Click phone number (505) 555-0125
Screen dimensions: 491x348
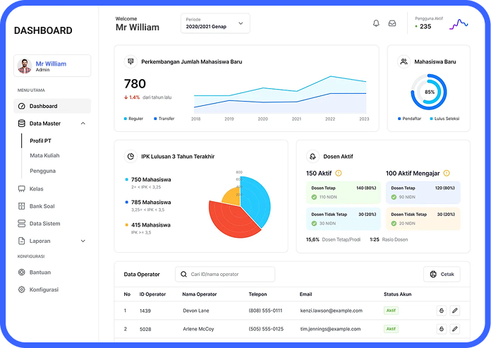tap(266, 329)
